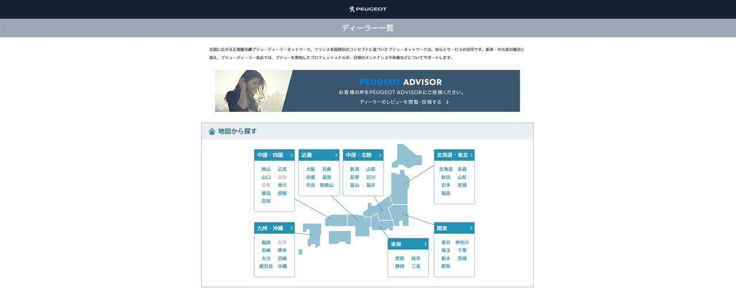The image size is (736, 291).
Task: Go to 青森 dealer list
Action: tap(462, 169)
